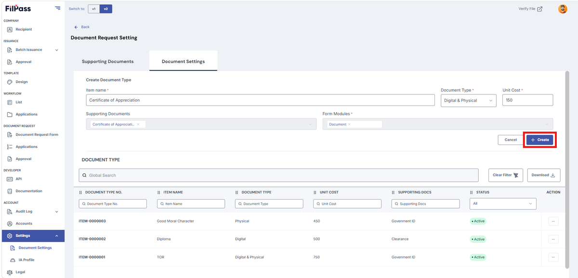The height and width of the screenshot is (278, 578).
Task: Open actions menu for Diploma row
Action: point(553,239)
